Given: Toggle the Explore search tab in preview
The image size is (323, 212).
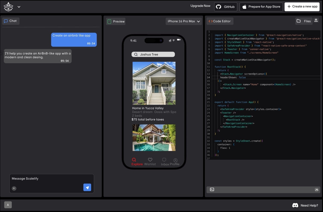Looking at the screenshot, I should (134, 160).
